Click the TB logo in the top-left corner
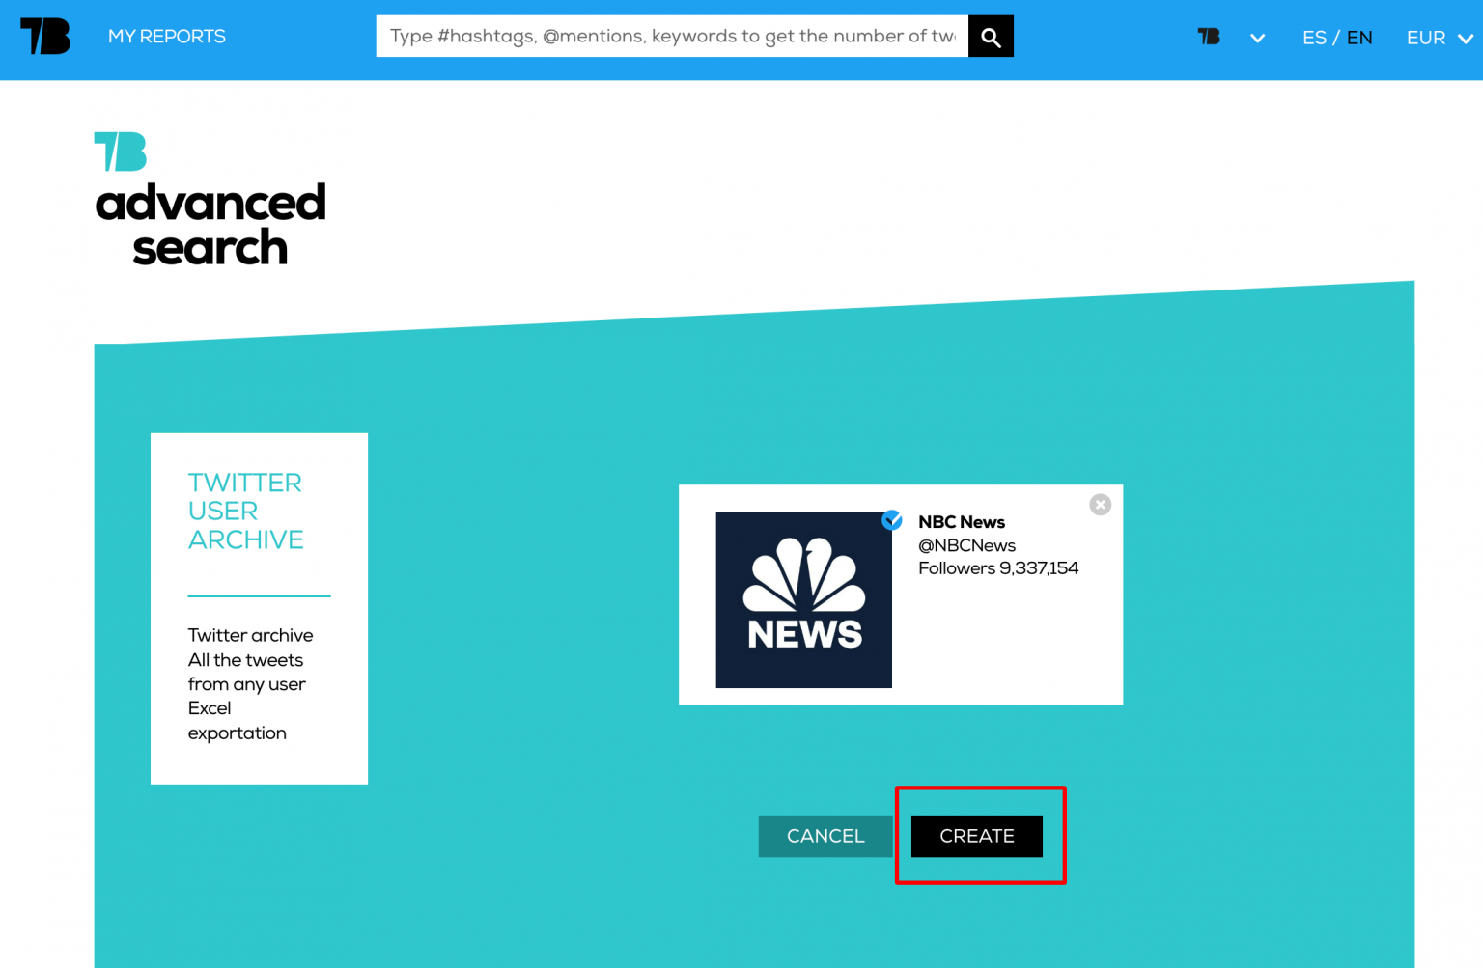The image size is (1483, 968). 44,37
